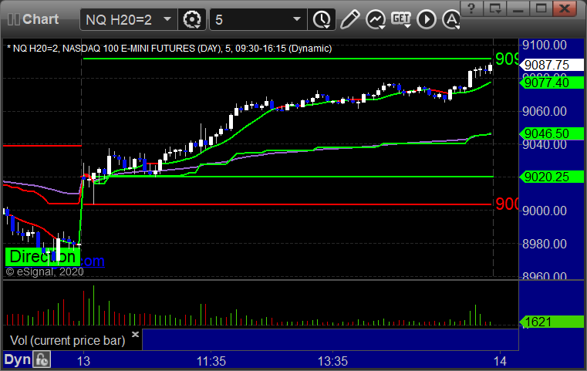The width and height of the screenshot is (587, 371).
Task: Start the bar replay play icon
Action: (x=427, y=19)
